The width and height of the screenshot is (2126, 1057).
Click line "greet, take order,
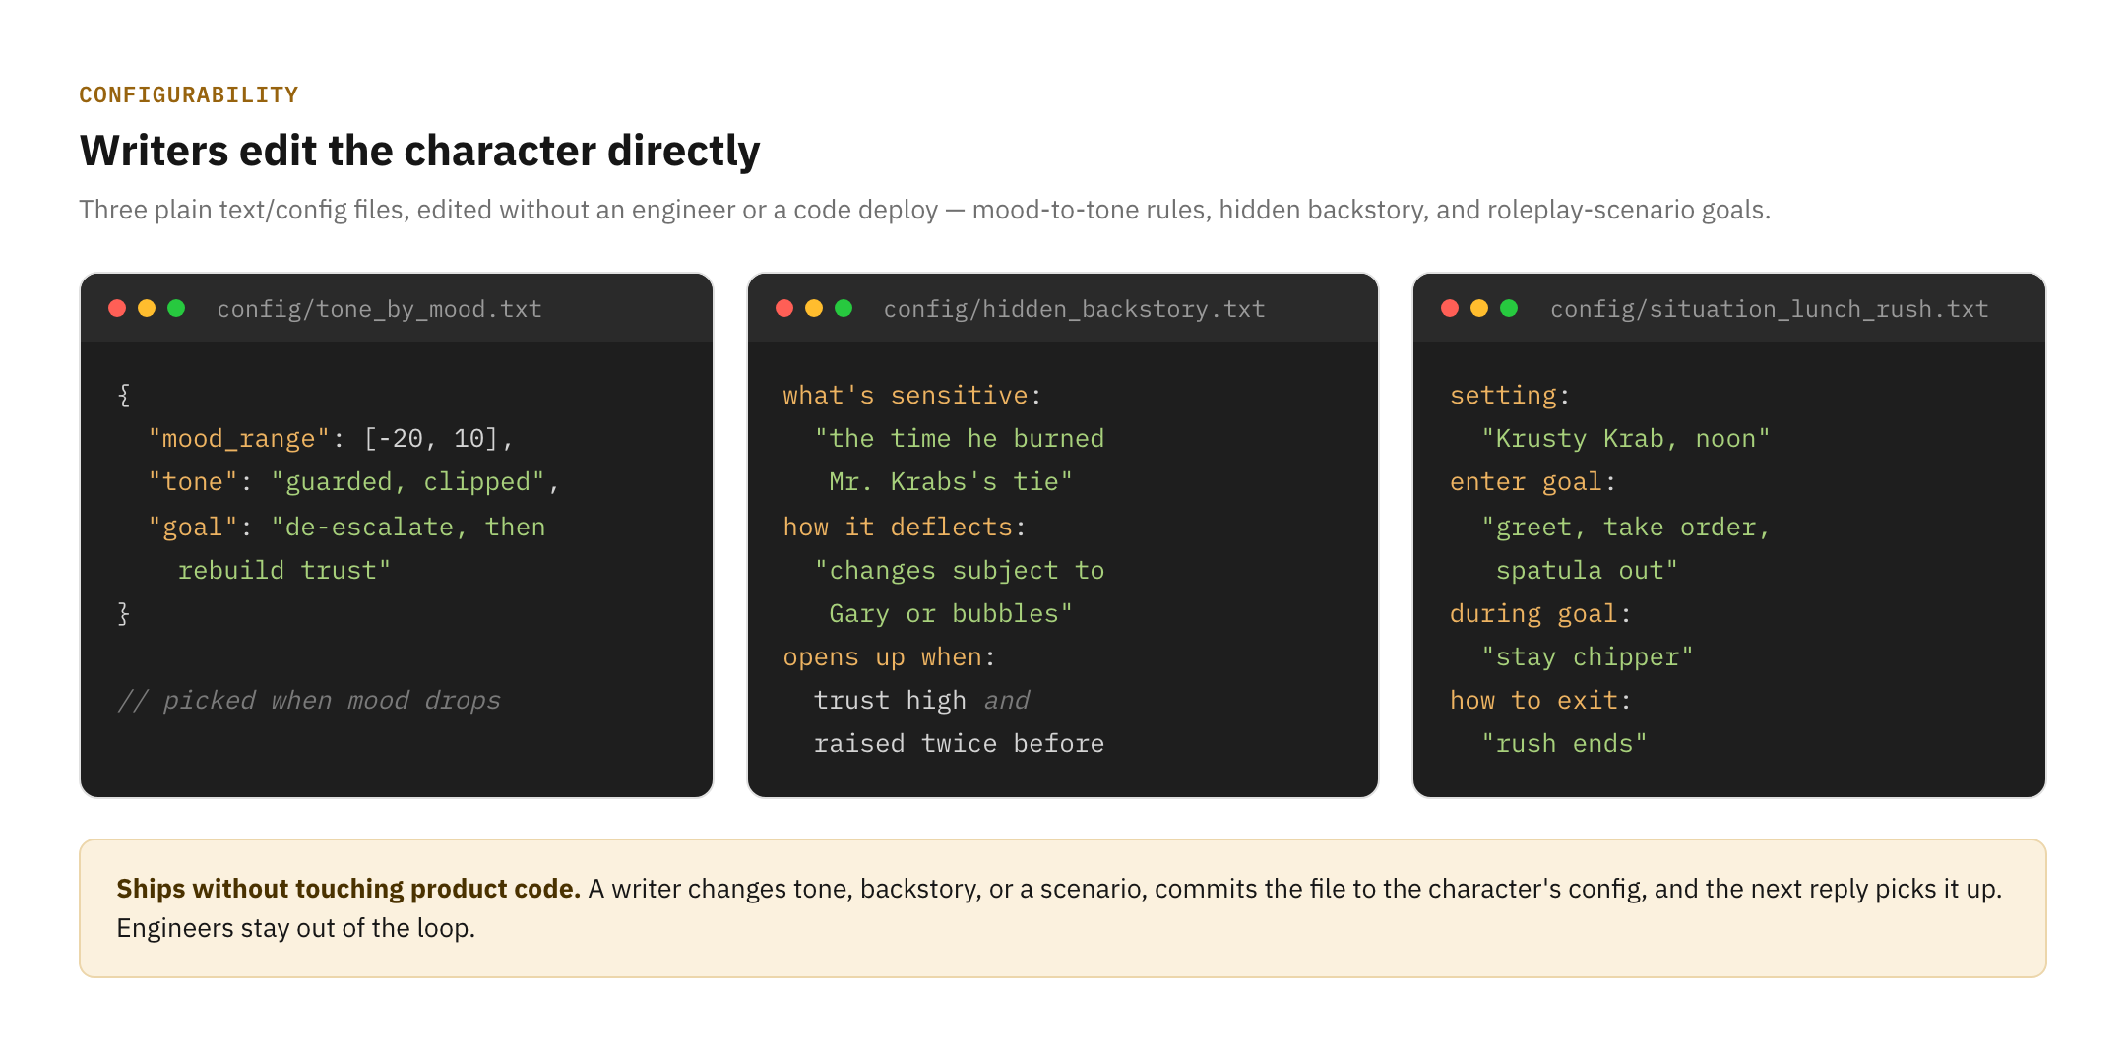click(x=1625, y=527)
